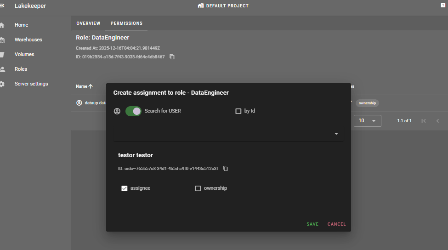Copy testor testor's OIDC user ID
Screen dimensions: 448x250
point(225,169)
